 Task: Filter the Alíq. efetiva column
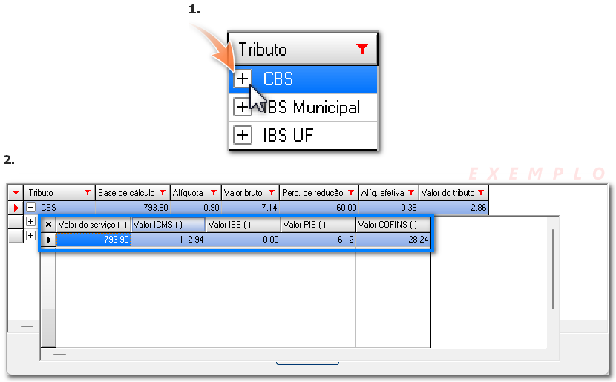[411, 192]
